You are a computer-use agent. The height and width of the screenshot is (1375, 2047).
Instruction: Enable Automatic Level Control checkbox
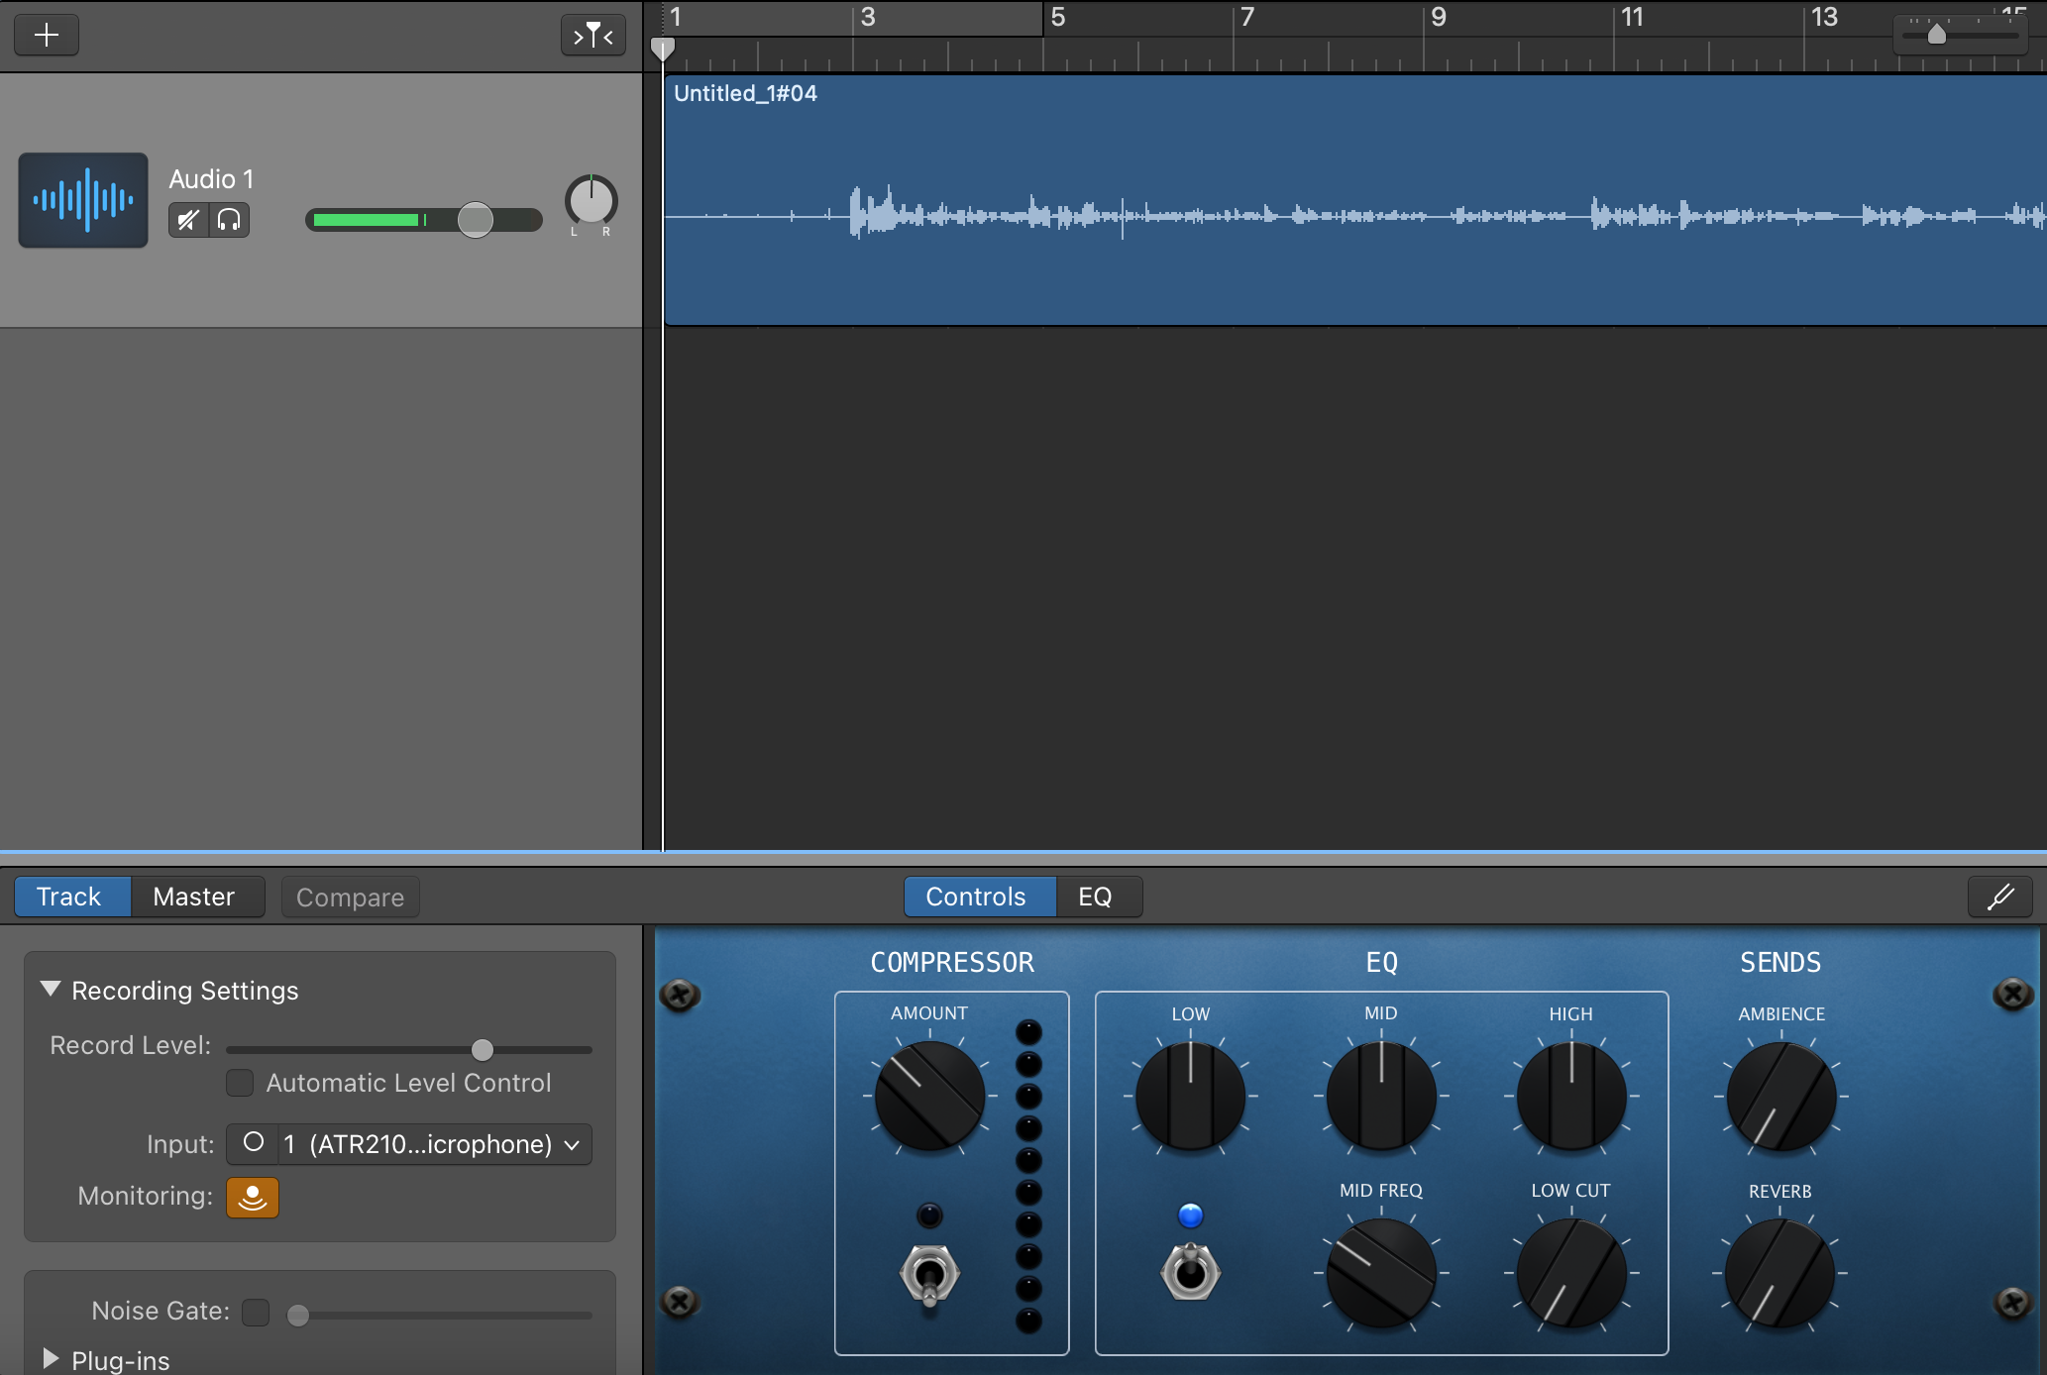tap(240, 1083)
